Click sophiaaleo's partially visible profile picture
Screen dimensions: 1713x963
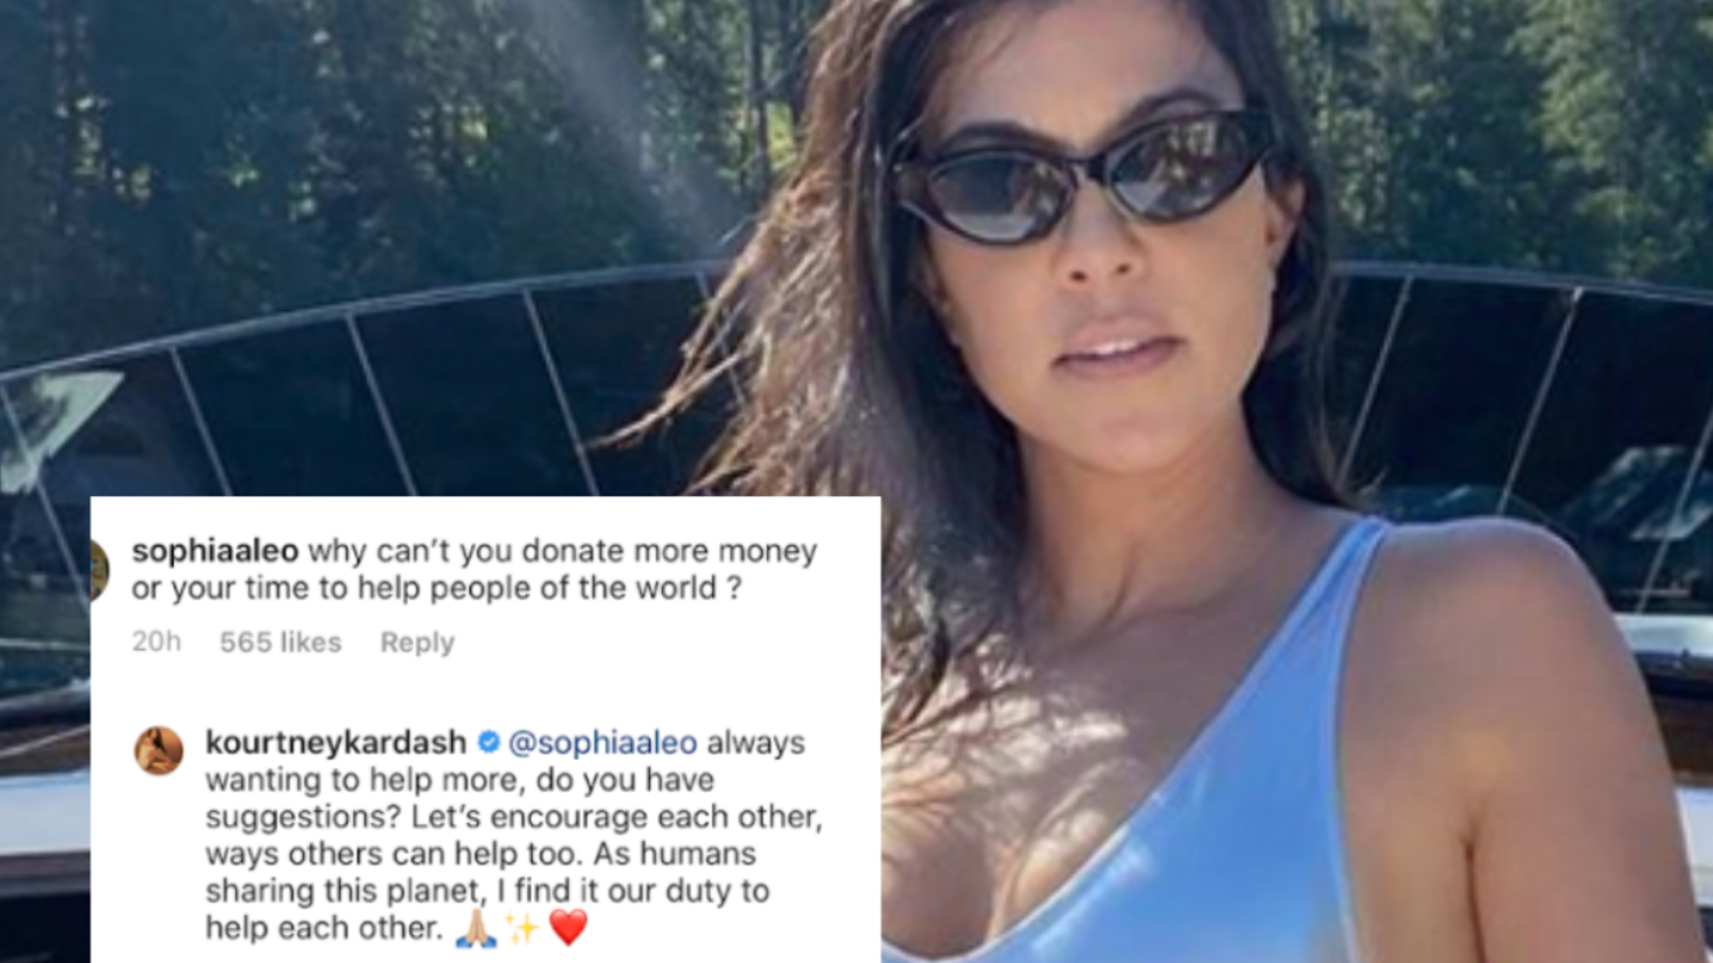pyautogui.click(x=99, y=569)
